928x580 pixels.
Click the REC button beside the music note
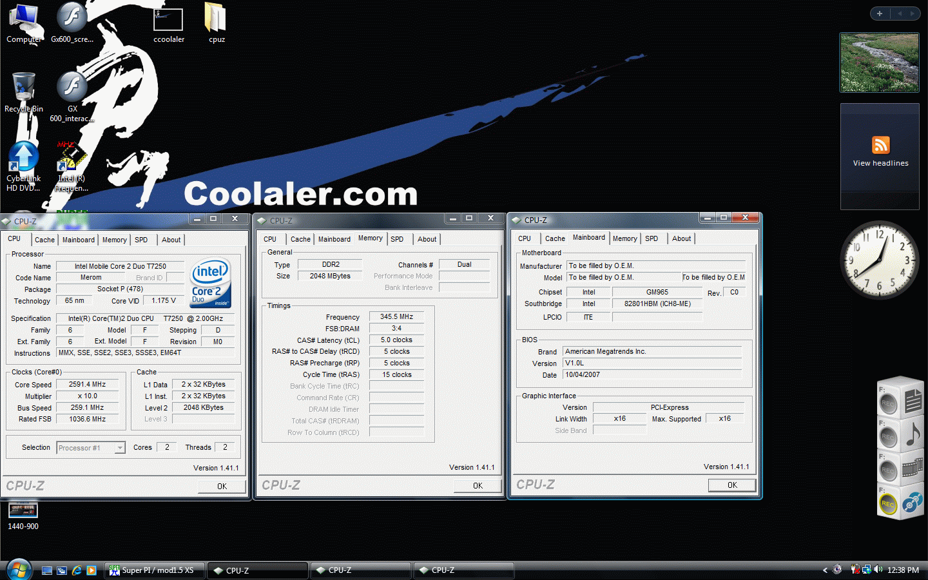pyautogui.click(x=888, y=437)
